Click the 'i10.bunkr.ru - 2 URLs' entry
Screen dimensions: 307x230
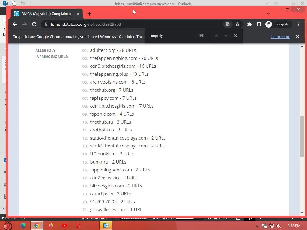[112, 154]
